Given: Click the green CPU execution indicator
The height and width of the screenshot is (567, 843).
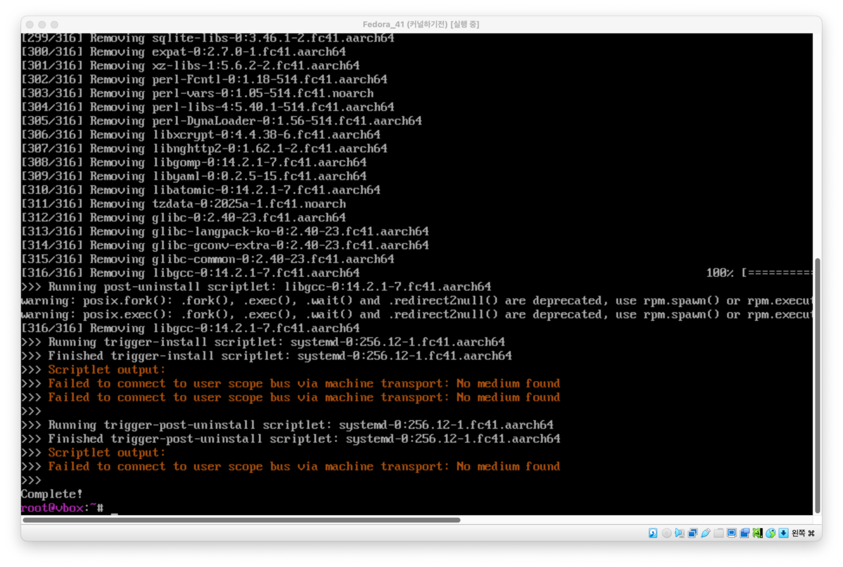Looking at the screenshot, I should (757, 533).
